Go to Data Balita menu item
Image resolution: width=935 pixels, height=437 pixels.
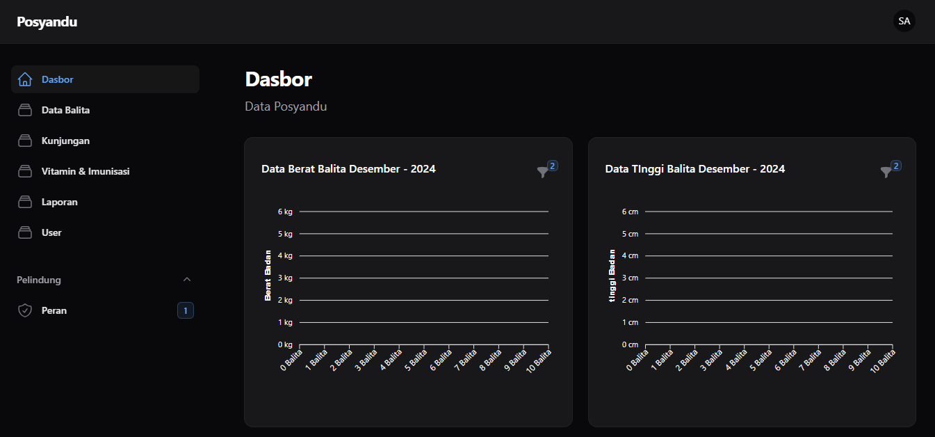(65, 110)
